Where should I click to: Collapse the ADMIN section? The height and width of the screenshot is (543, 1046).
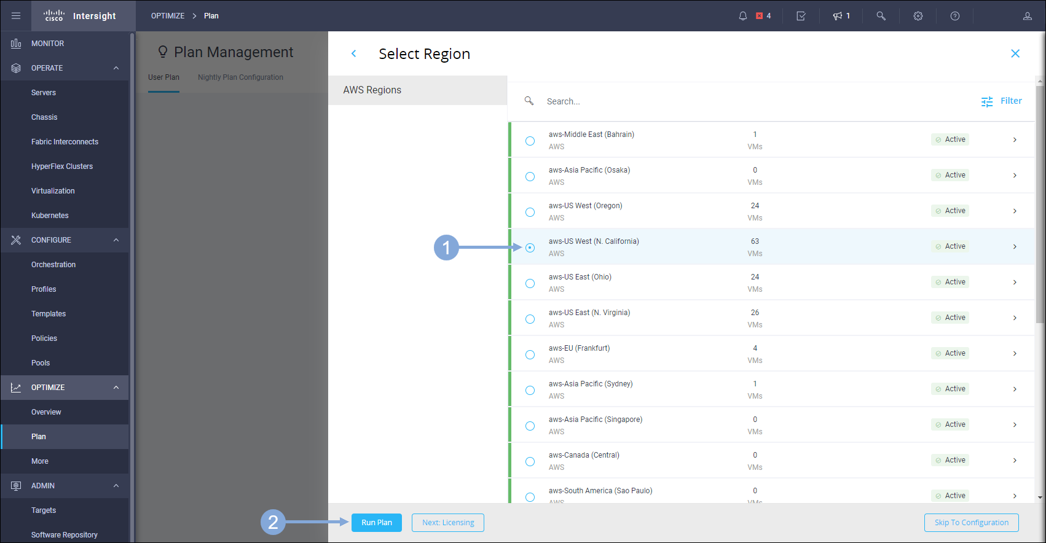116,486
